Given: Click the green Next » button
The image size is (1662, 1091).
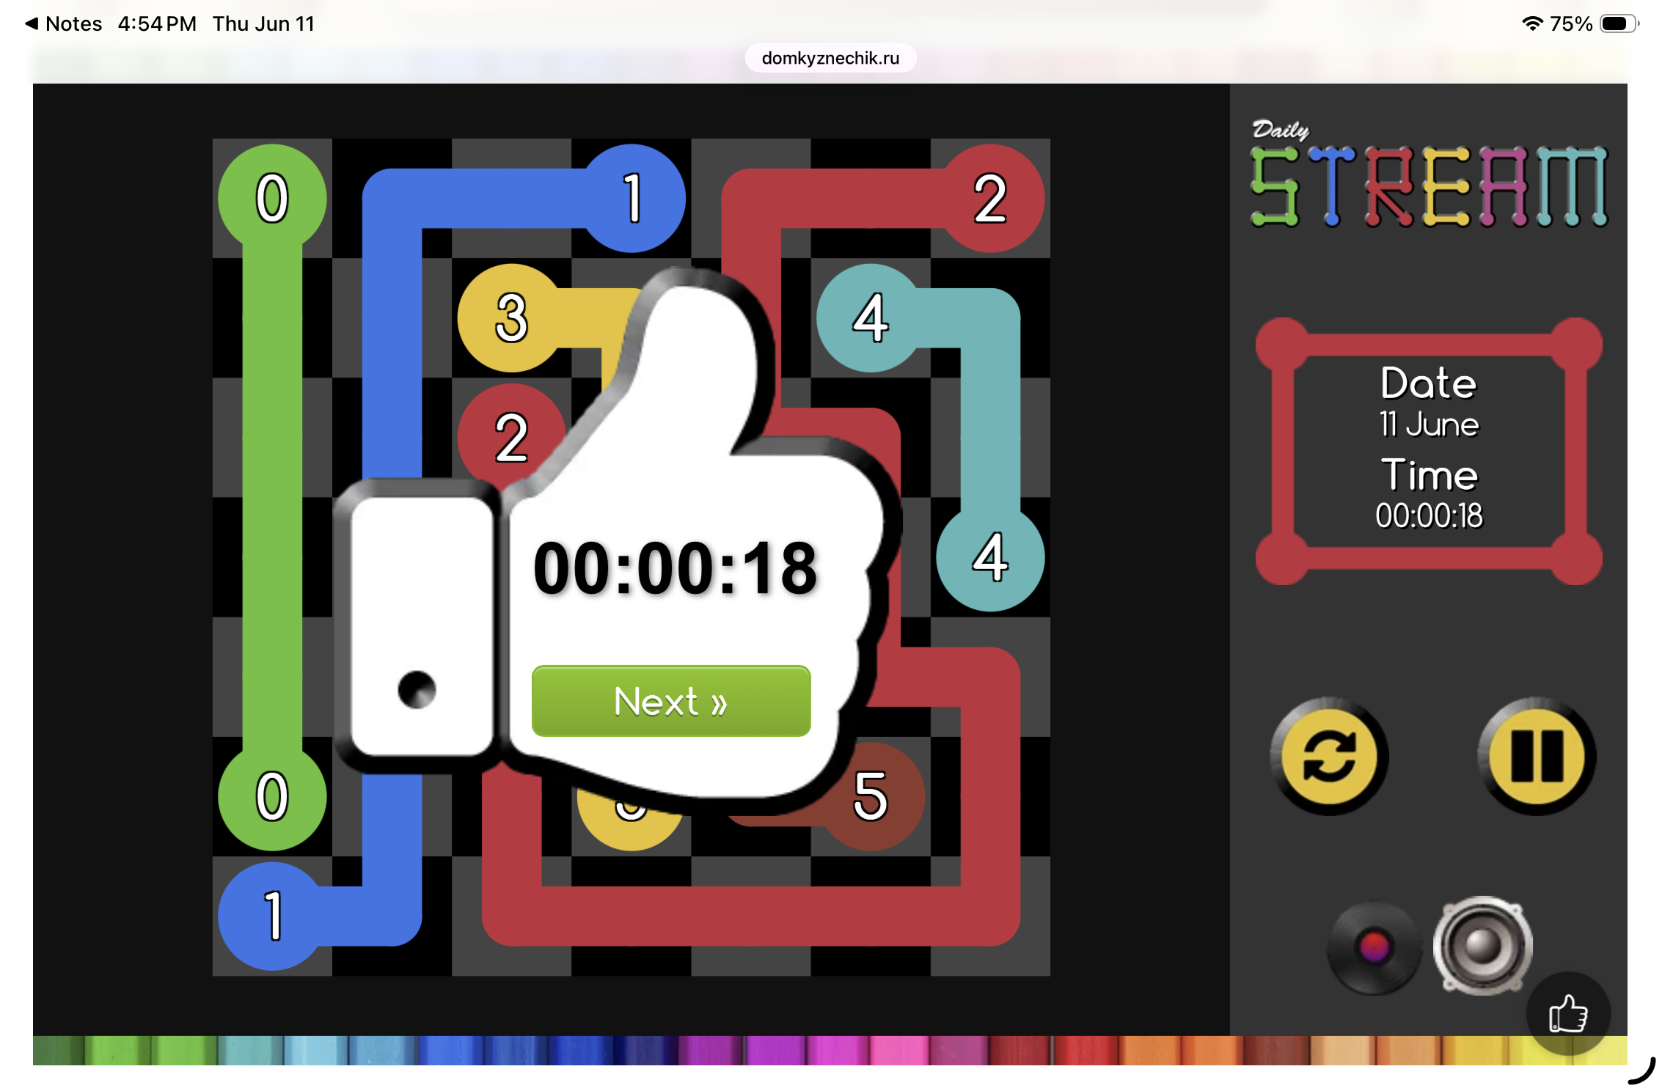Looking at the screenshot, I should [x=671, y=702].
